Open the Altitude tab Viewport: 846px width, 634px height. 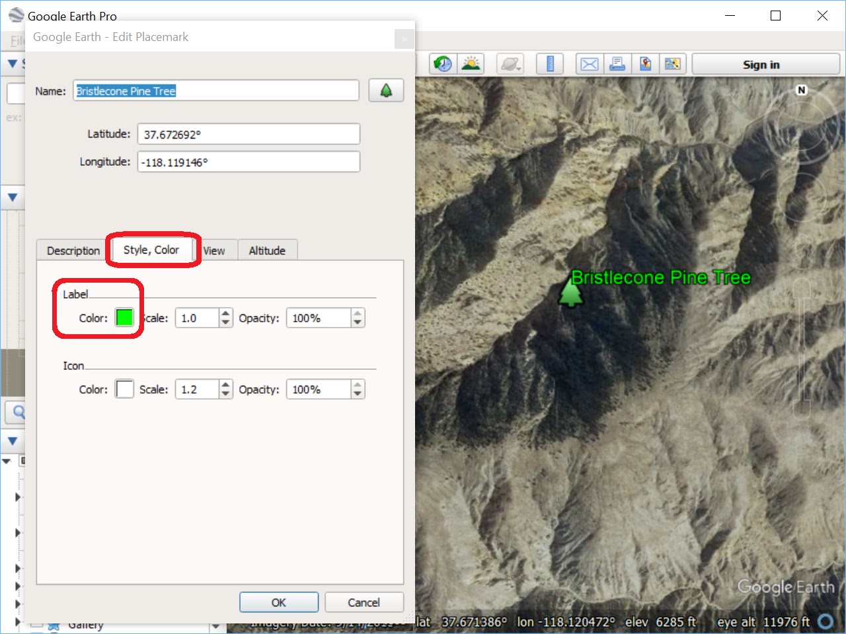(x=267, y=250)
